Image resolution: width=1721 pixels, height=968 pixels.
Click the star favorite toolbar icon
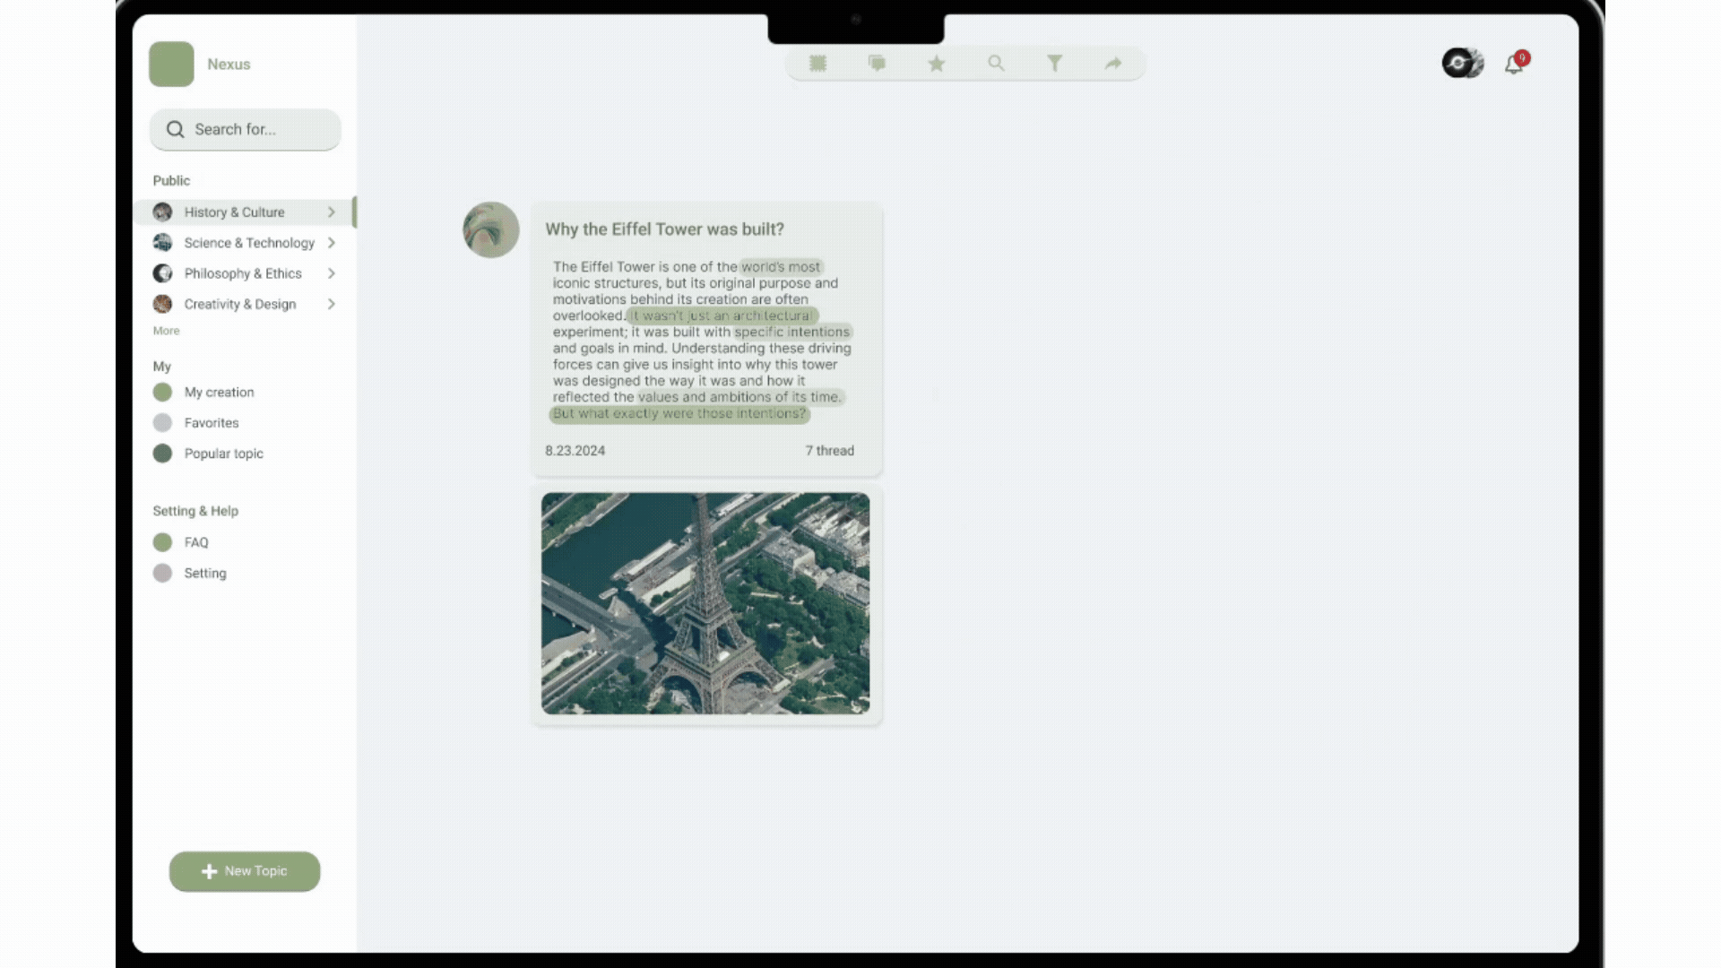pos(936,64)
